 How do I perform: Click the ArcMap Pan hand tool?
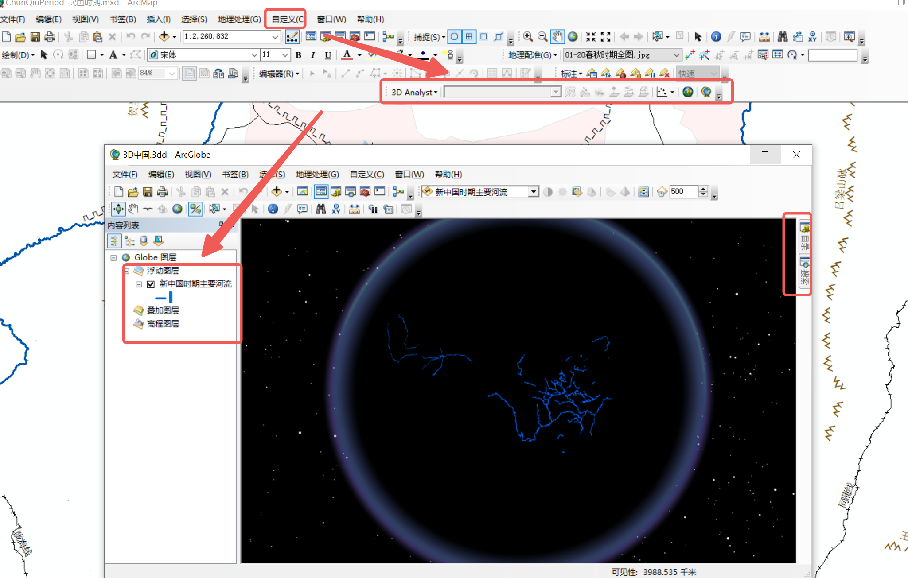[557, 36]
